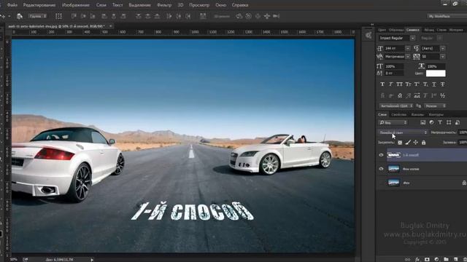467x262 pixels.
Task: Lock layer position
Action: tap(416, 143)
